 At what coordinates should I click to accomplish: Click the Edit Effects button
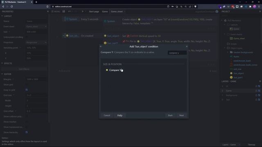24,69
